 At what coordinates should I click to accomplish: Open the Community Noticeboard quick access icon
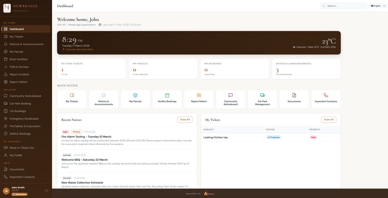(x=230, y=99)
